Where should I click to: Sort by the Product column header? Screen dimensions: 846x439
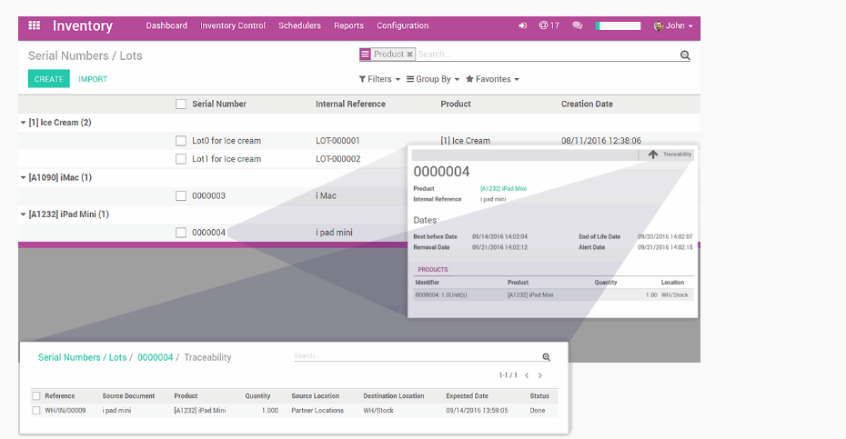pos(456,105)
